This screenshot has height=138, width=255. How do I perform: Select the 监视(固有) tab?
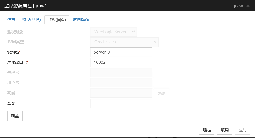click(x=57, y=20)
